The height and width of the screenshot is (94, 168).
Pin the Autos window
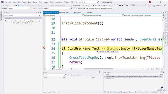99,72
